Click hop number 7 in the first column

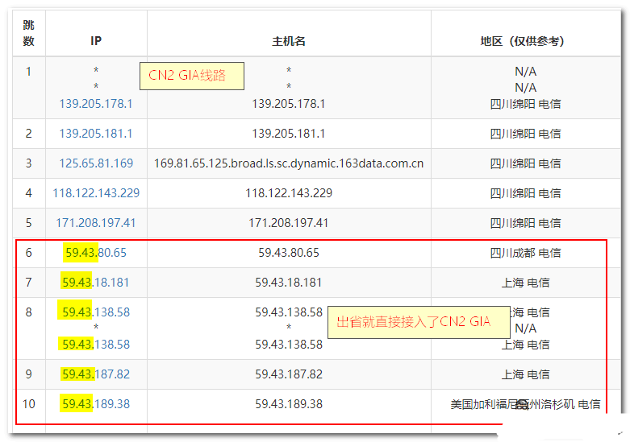click(29, 283)
